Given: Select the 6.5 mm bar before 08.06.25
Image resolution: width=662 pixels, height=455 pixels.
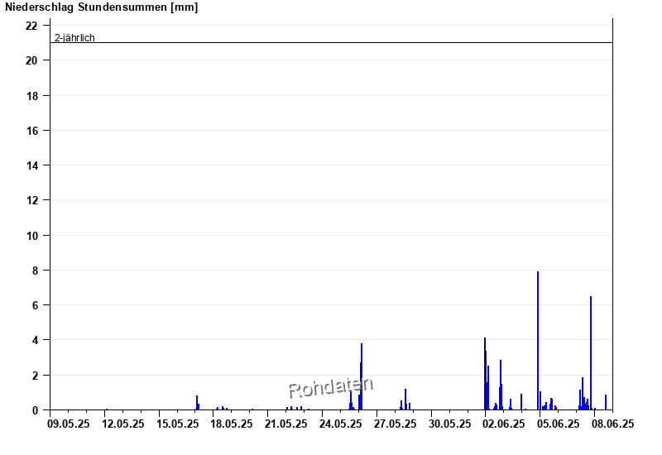Looking at the screenshot, I should 591,352.
